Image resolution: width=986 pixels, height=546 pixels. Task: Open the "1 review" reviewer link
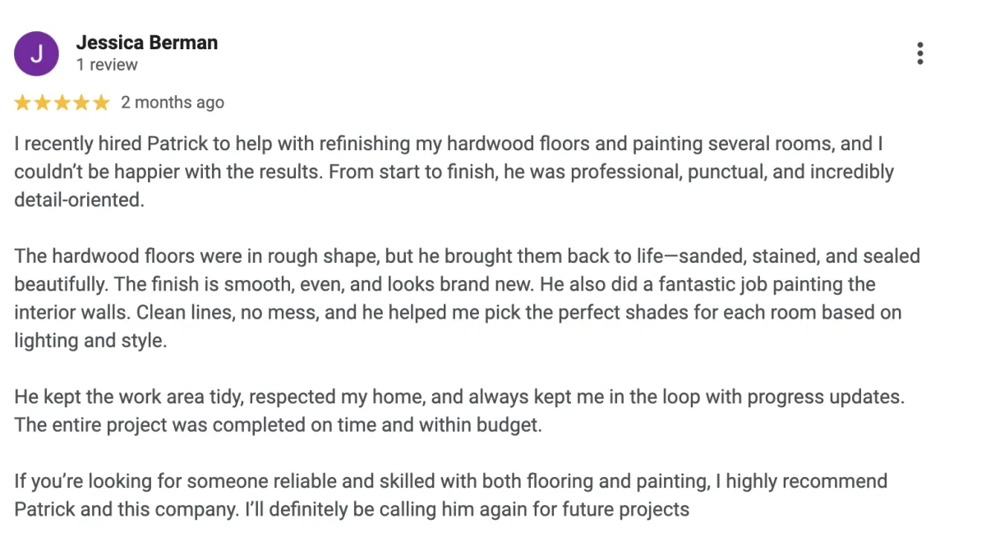(x=107, y=65)
